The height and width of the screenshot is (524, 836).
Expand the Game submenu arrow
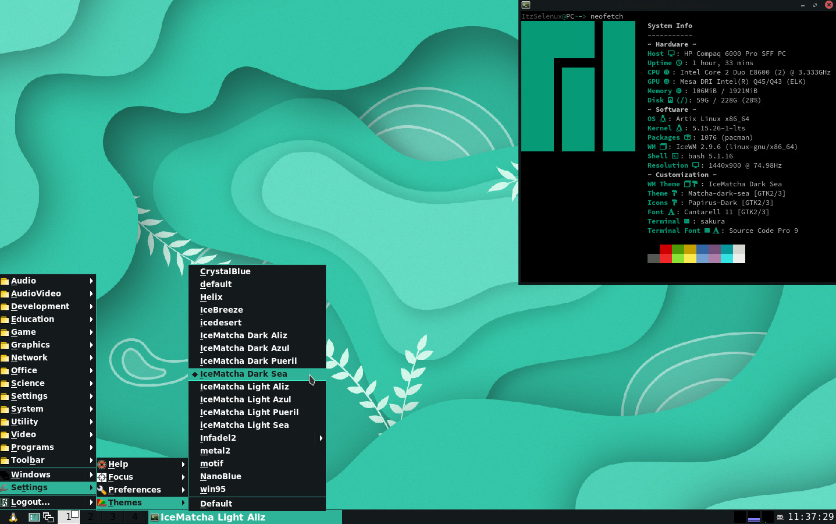91,332
